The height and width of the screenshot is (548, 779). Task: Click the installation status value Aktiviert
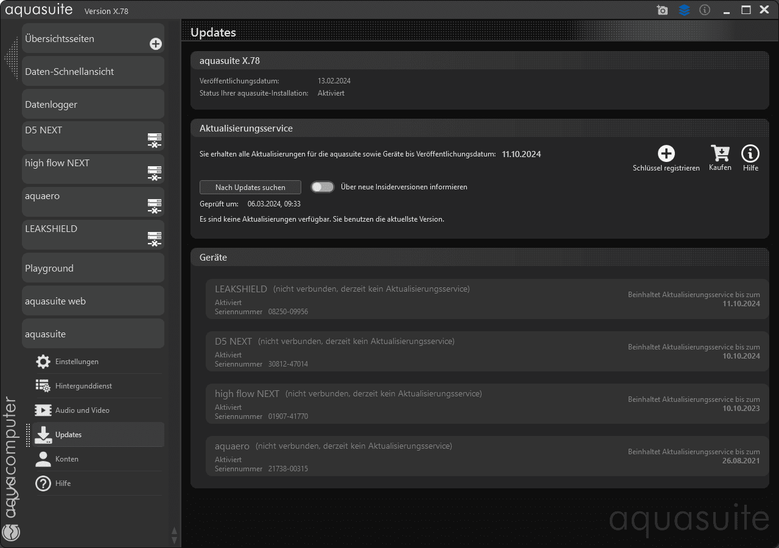click(x=331, y=93)
